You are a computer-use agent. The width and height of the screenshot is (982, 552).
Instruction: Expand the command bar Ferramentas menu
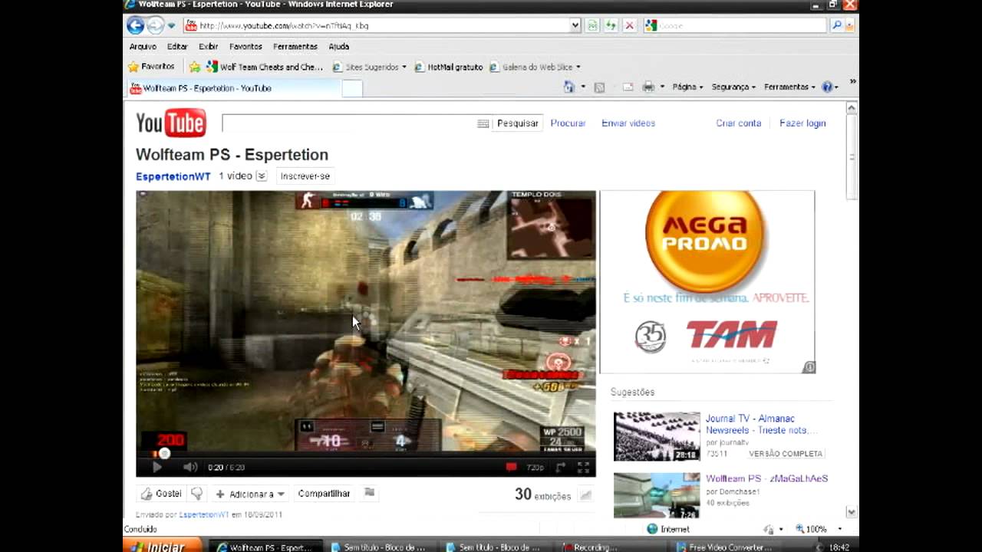pyautogui.click(x=789, y=87)
